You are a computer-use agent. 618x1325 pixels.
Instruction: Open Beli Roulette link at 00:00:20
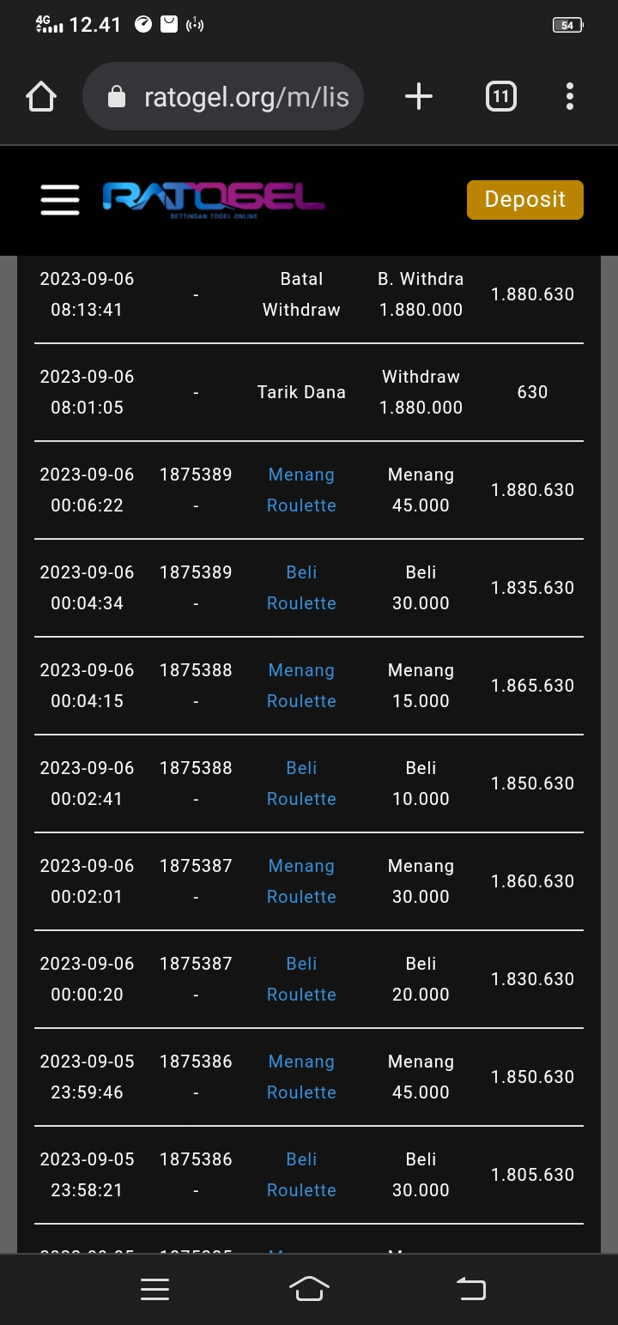301,979
